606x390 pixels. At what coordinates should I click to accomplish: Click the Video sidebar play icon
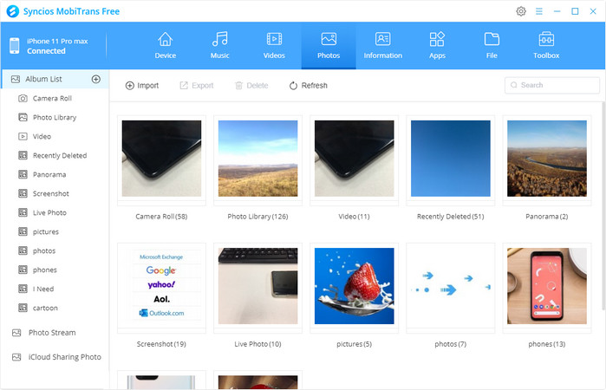click(23, 136)
